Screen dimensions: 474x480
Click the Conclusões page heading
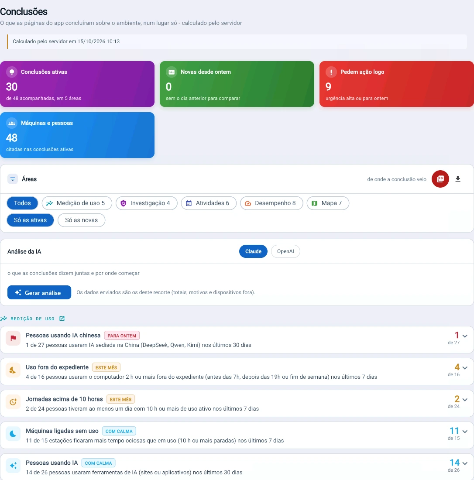click(x=24, y=12)
